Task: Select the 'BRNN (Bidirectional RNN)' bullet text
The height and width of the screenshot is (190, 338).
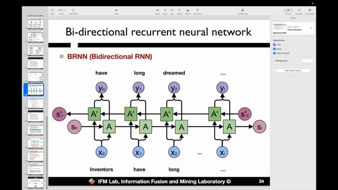Action: point(110,56)
